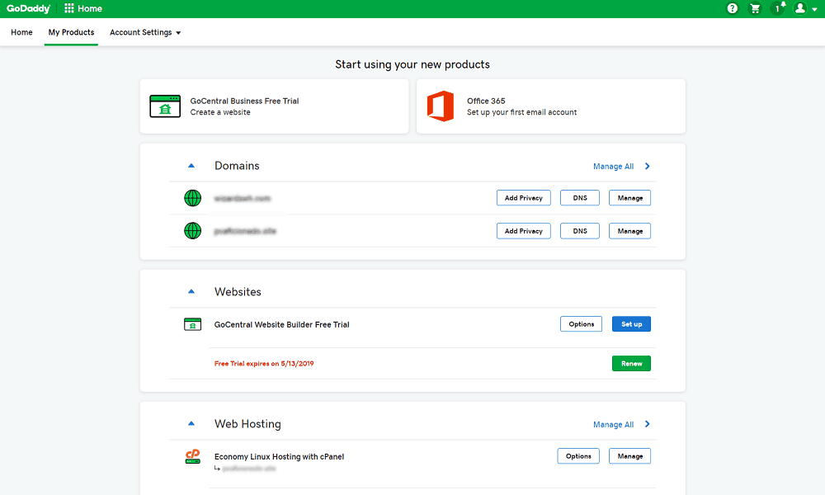825x495 pixels.
Task: Add Privacy to the second domain
Action: [524, 231]
